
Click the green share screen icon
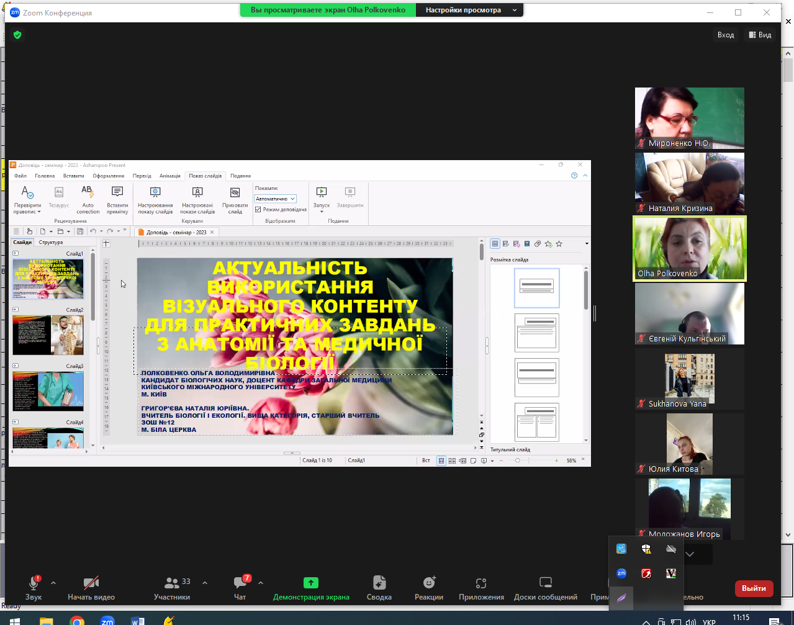[x=311, y=583]
